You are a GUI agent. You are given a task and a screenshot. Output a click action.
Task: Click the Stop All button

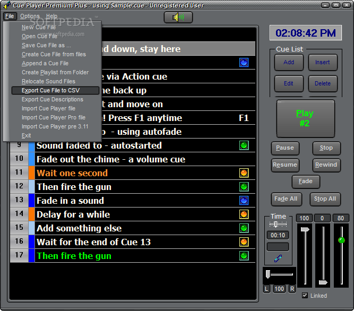point(325,199)
